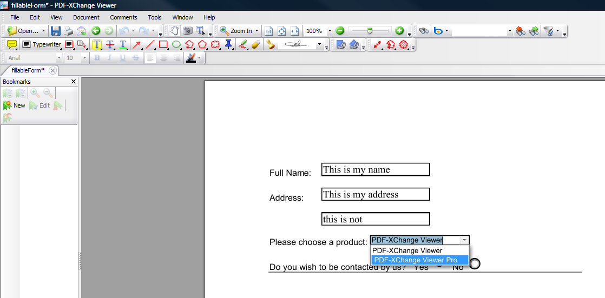The width and height of the screenshot is (605, 298).
Task: Click the Actual Size 1:1 icon
Action: [268, 31]
